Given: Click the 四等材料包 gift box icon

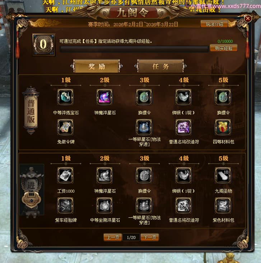Looking at the screenshot, I should [x=223, y=127].
